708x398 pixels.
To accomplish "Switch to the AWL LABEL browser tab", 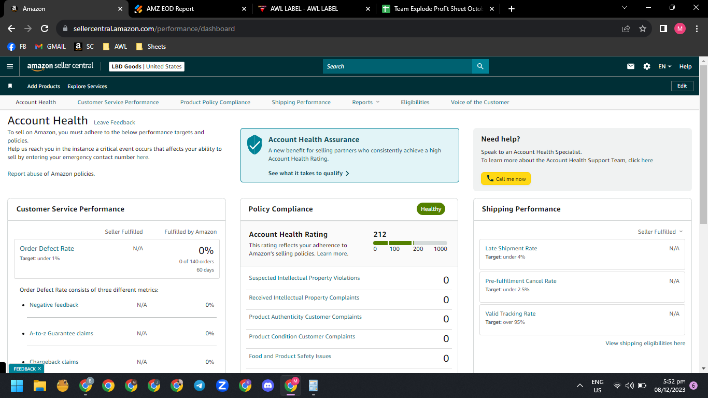I will click(314, 9).
